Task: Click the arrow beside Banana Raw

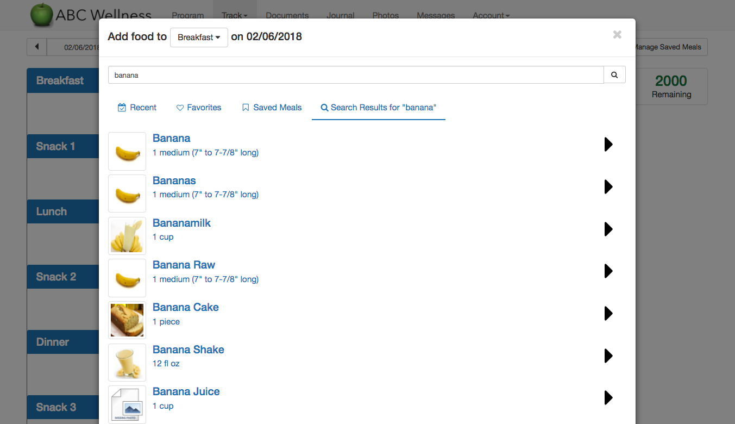Action: (x=608, y=271)
